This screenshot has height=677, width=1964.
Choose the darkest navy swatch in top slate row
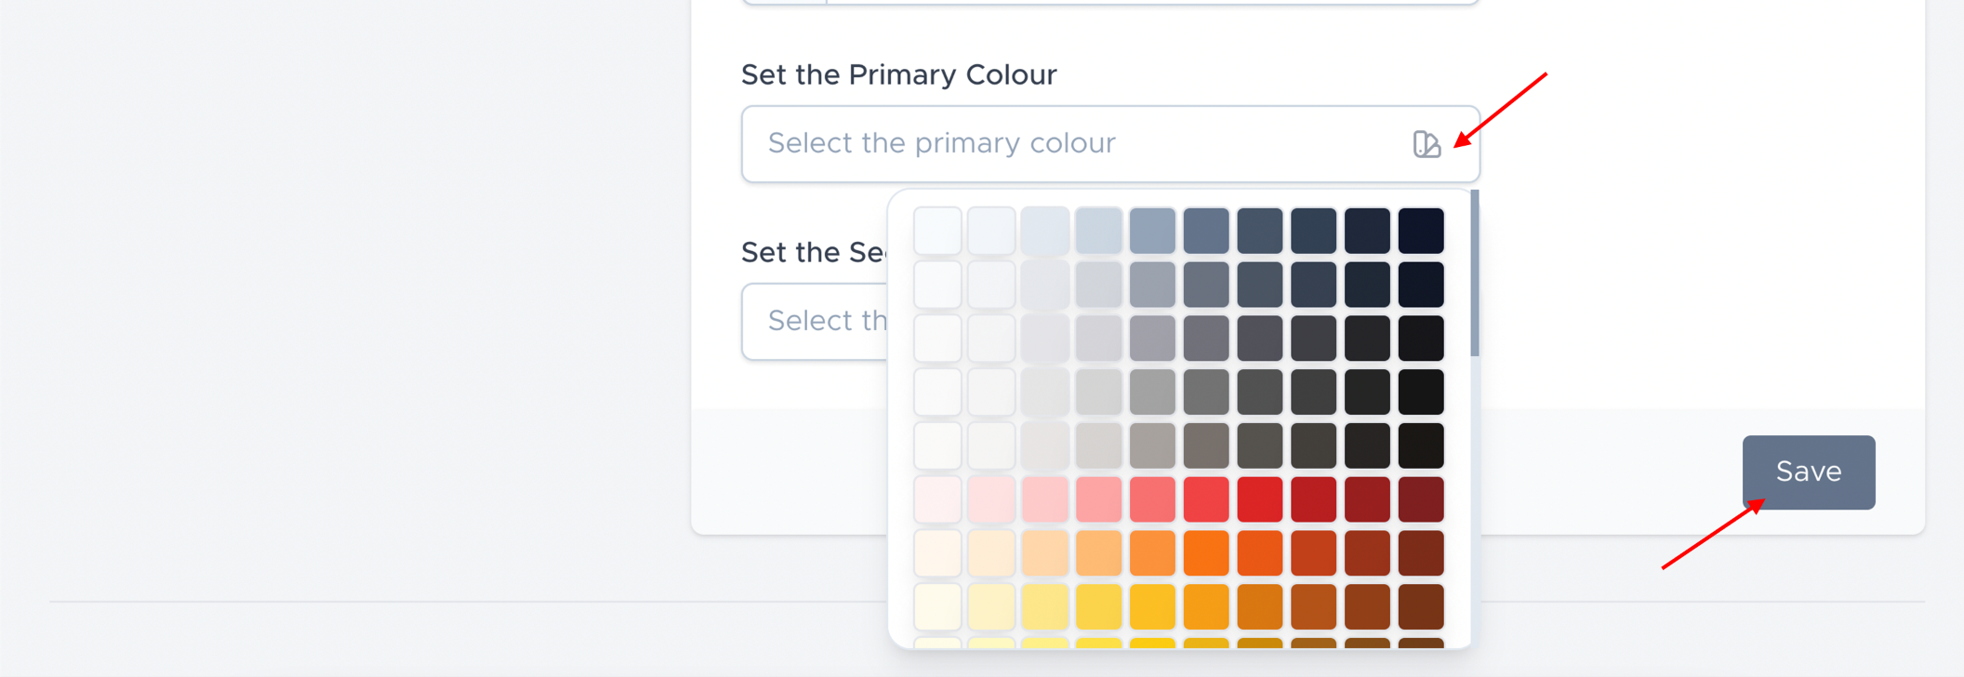point(1421,231)
